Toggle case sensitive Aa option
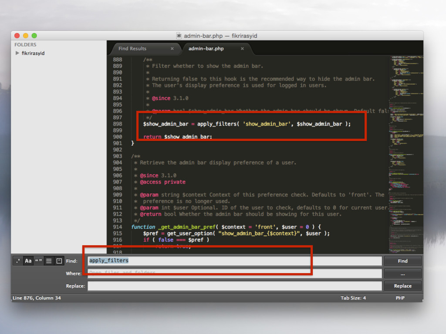This screenshot has width=446, height=334. pyautogui.click(x=28, y=261)
